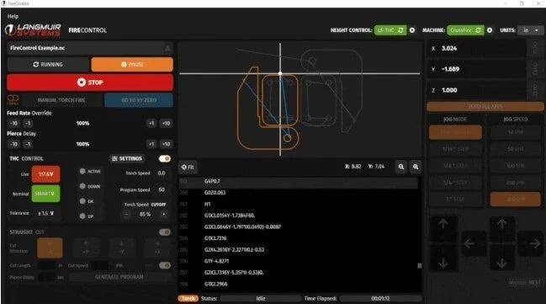Click the zoom in magnifier icon
Screen dimensions: 546x304
(416, 167)
